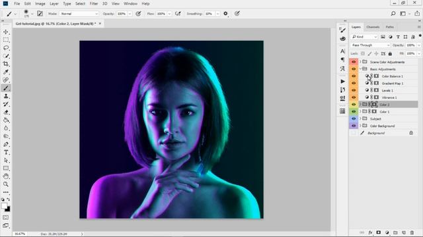The image size is (423, 237).
Task: Show the Background layer
Action: pyautogui.click(x=354, y=133)
